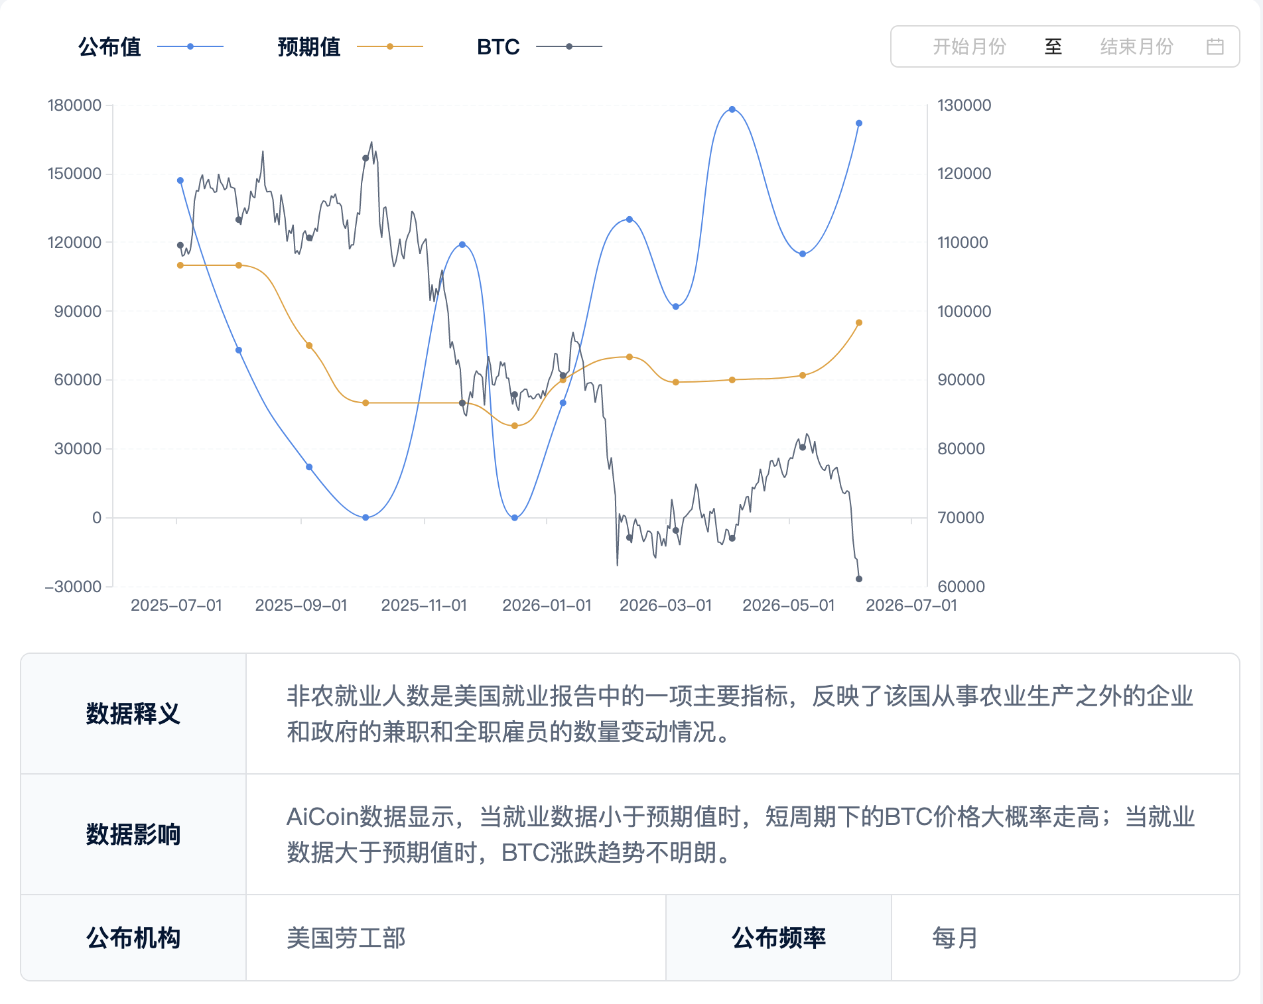Viewport: 1263px width, 1004px height.
Task: Click the -30000 left axis label
Action: (x=73, y=586)
